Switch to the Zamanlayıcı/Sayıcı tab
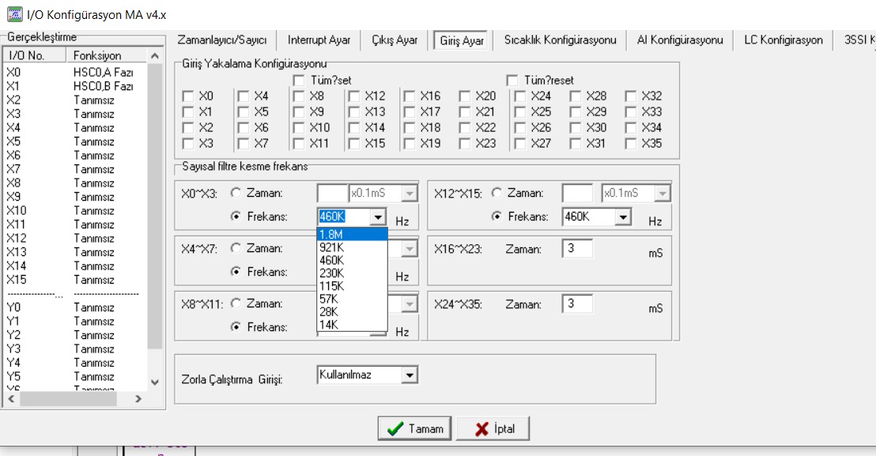This screenshot has height=456, width=876. tap(222, 40)
